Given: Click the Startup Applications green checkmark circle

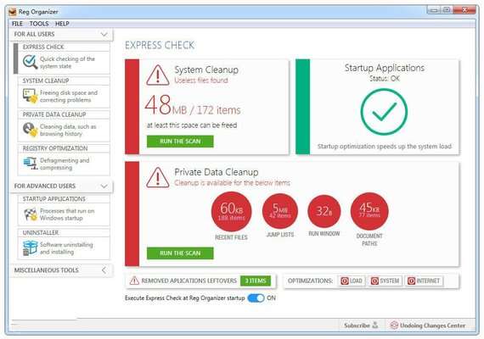Looking at the screenshot, I should click(384, 112).
